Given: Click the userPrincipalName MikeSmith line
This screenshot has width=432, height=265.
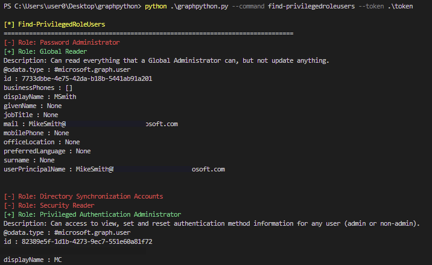Looking at the screenshot, I should 114,169.
